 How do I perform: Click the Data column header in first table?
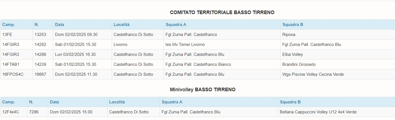point(59,25)
